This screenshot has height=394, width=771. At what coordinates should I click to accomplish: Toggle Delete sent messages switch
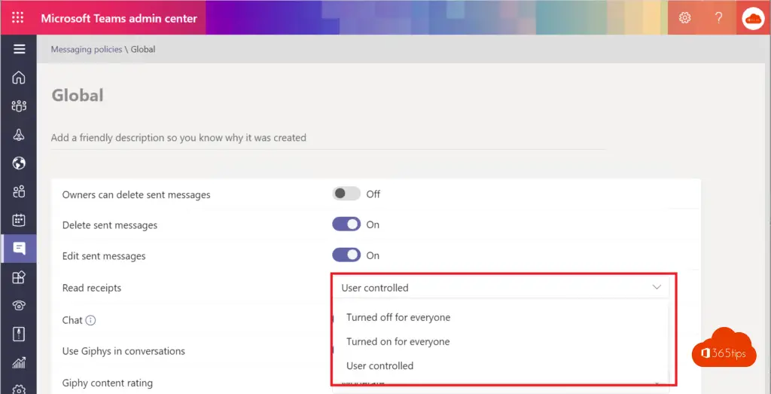point(346,224)
